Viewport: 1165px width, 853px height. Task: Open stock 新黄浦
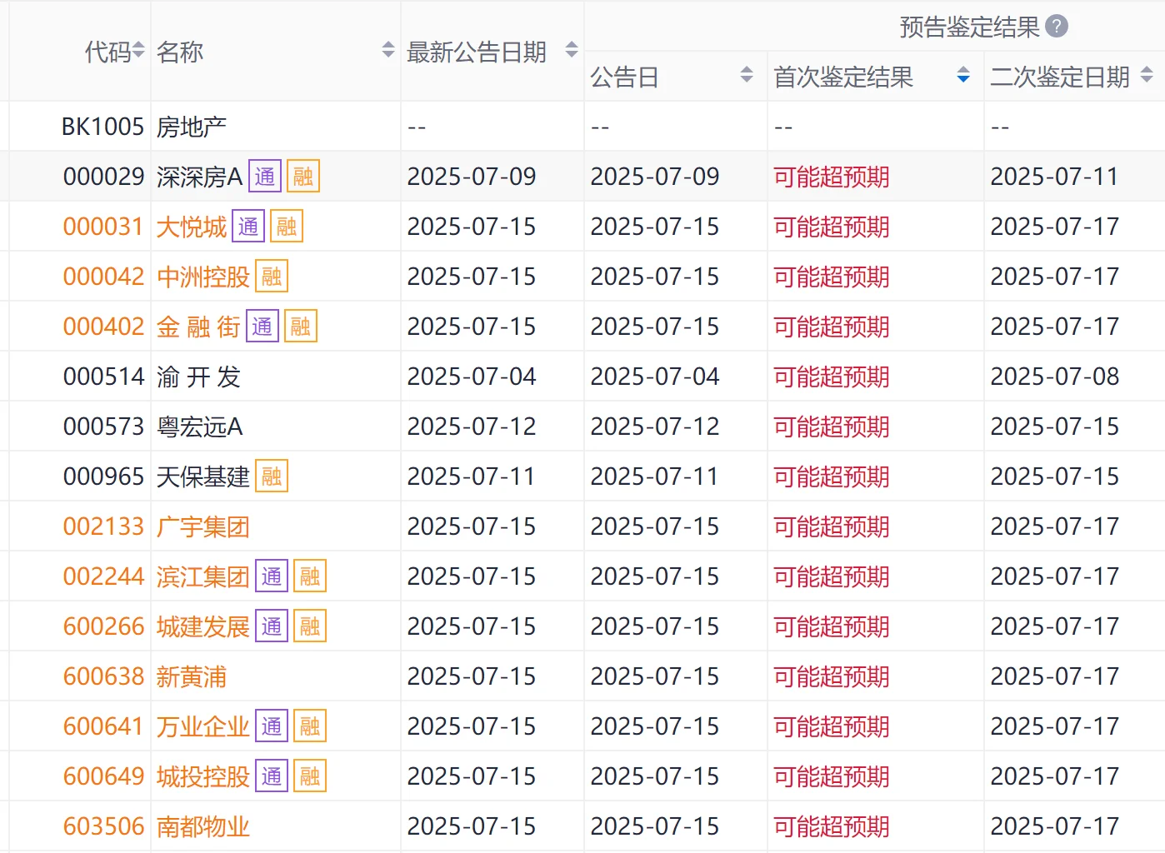click(x=192, y=676)
